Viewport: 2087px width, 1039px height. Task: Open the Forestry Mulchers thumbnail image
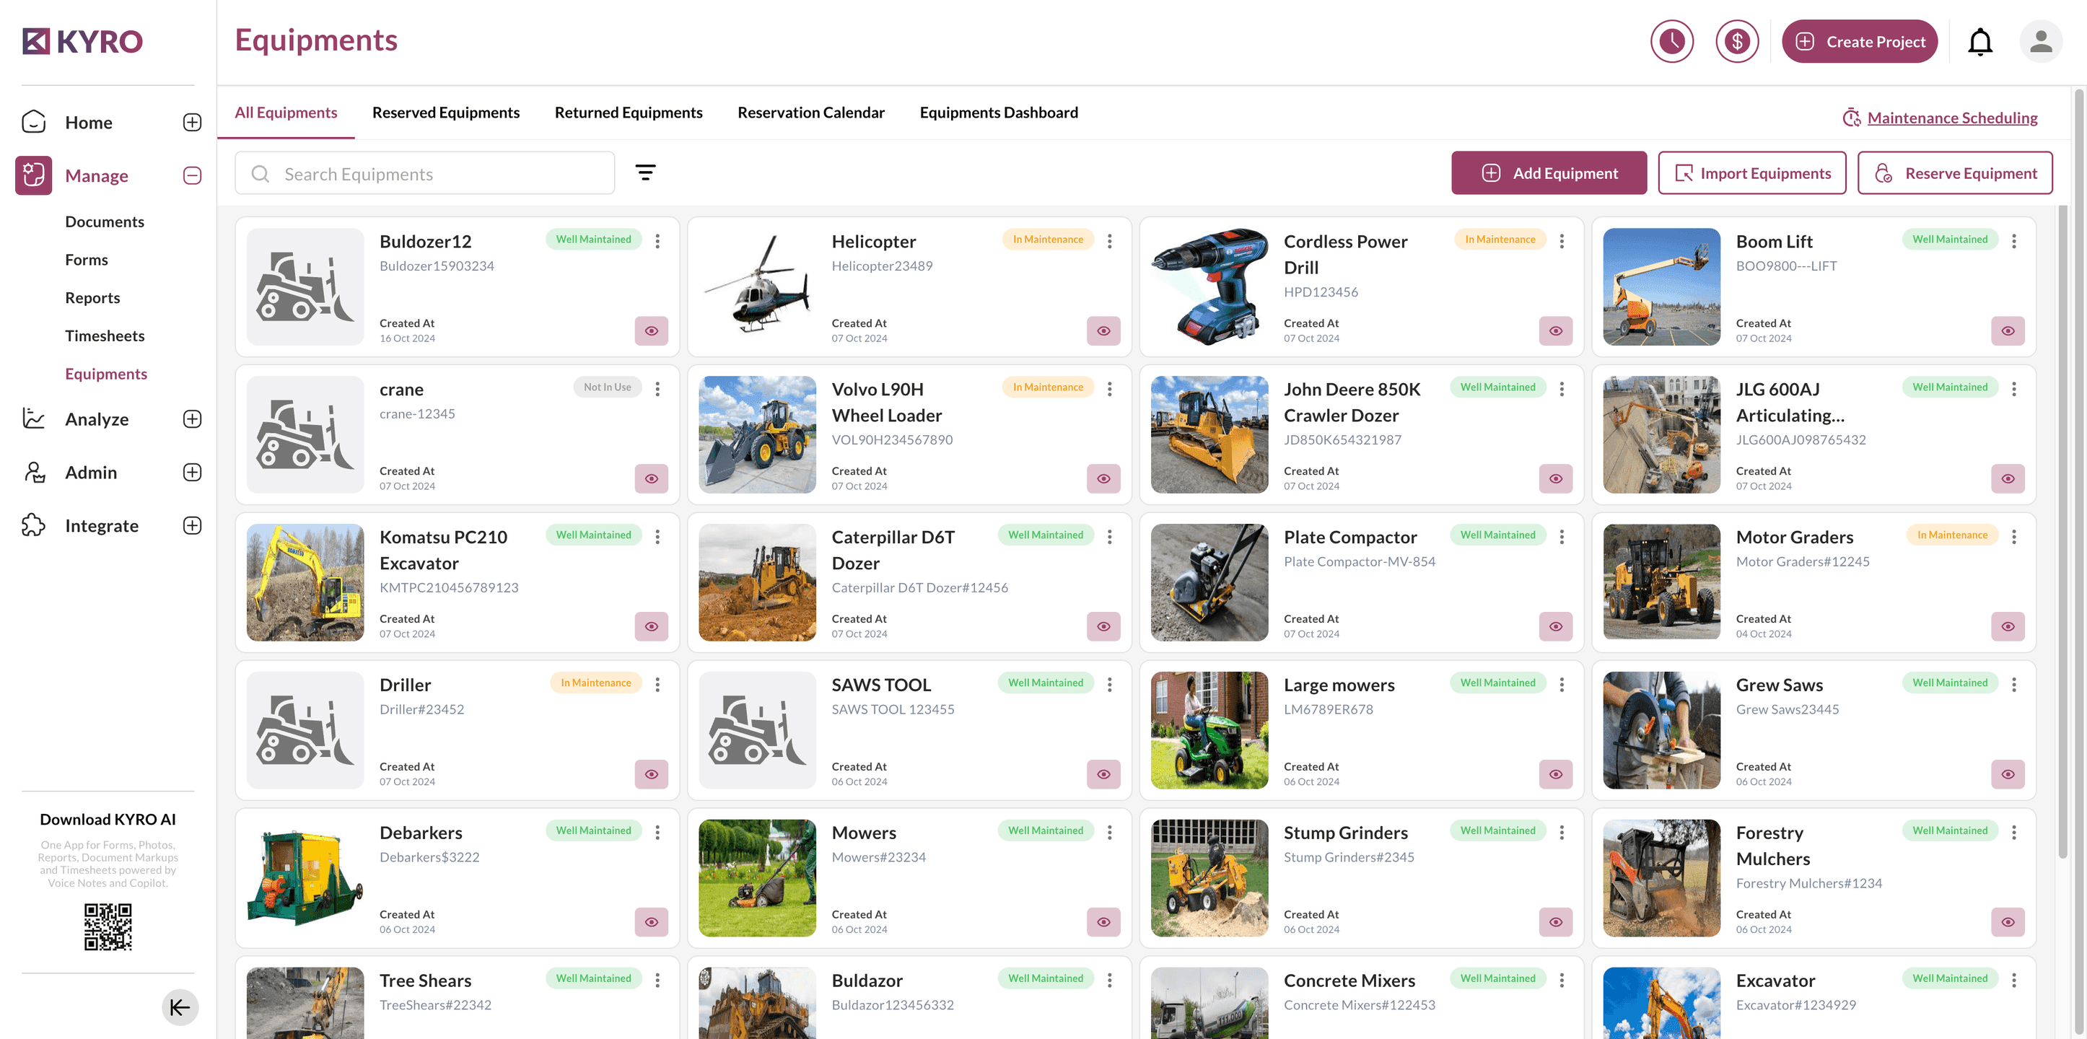(x=1662, y=878)
